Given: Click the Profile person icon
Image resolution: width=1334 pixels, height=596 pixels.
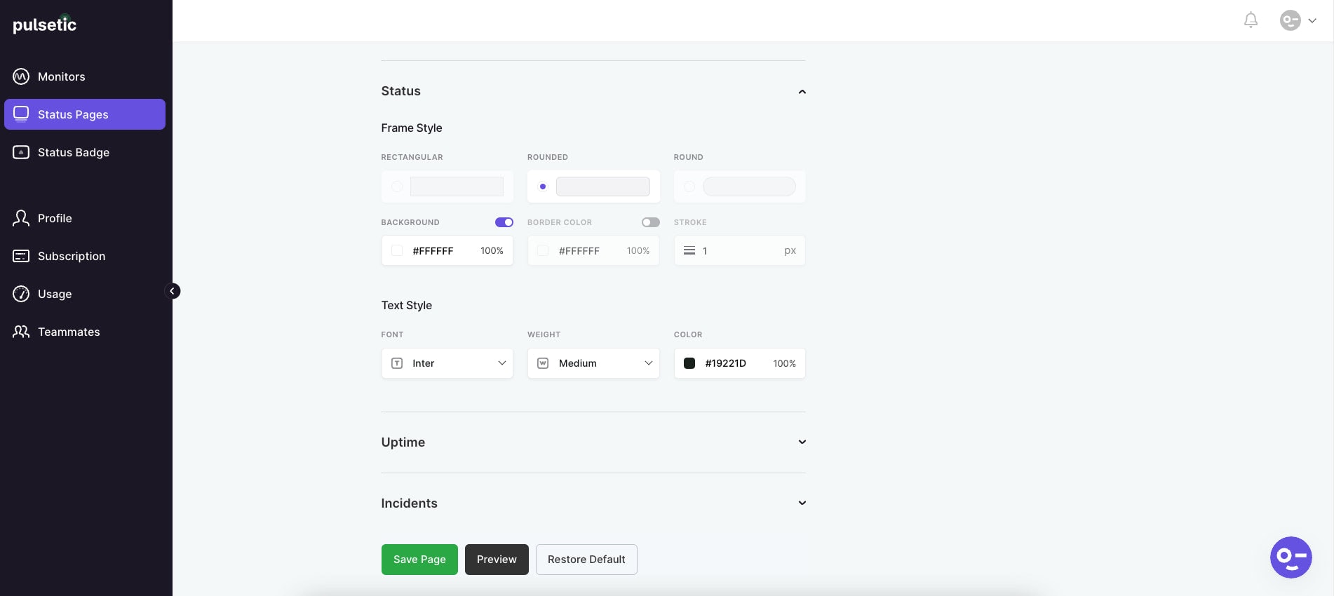Looking at the screenshot, I should coord(21,218).
